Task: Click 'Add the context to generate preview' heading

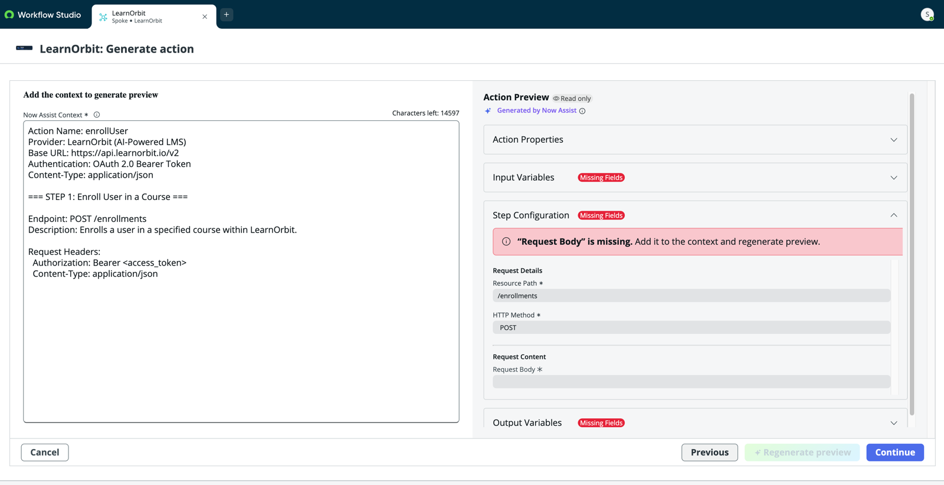Action: tap(90, 95)
